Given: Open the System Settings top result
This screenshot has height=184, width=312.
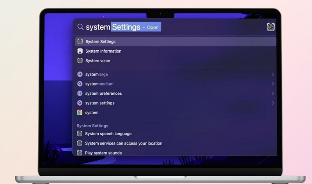Looking at the screenshot, I should pyautogui.click(x=176, y=42).
